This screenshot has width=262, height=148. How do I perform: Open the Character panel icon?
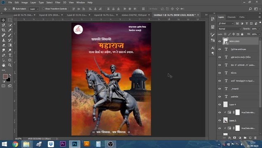point(213,48)
